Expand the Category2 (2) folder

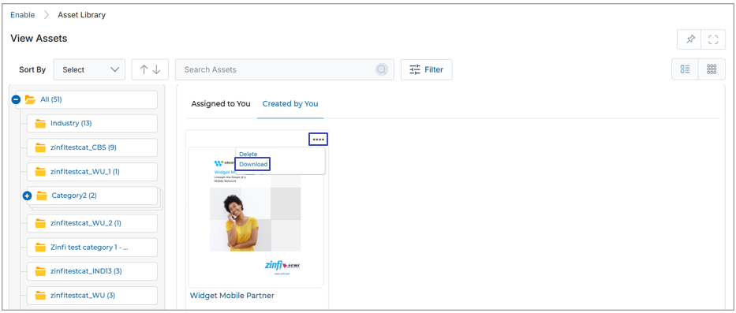[x=28, y=196]
